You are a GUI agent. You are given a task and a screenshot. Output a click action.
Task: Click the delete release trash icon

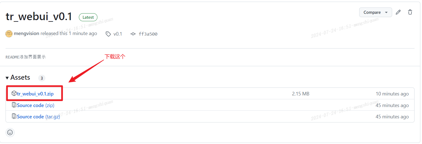point(410,12)
